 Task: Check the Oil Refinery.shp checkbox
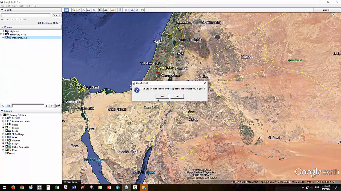point(7,38)
